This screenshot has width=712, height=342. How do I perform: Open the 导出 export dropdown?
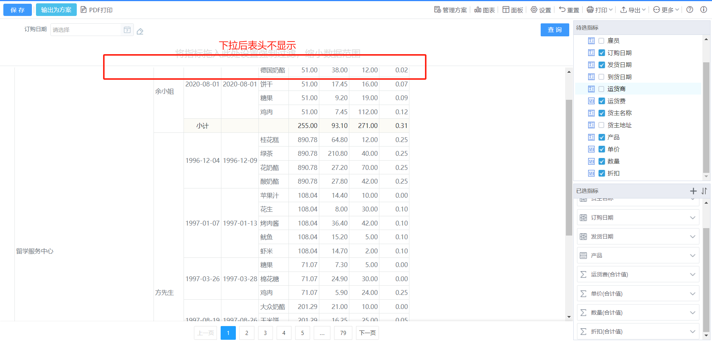[633, 10]
